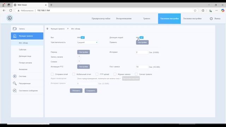Click Настройки button for Правило

click(142, 42)
